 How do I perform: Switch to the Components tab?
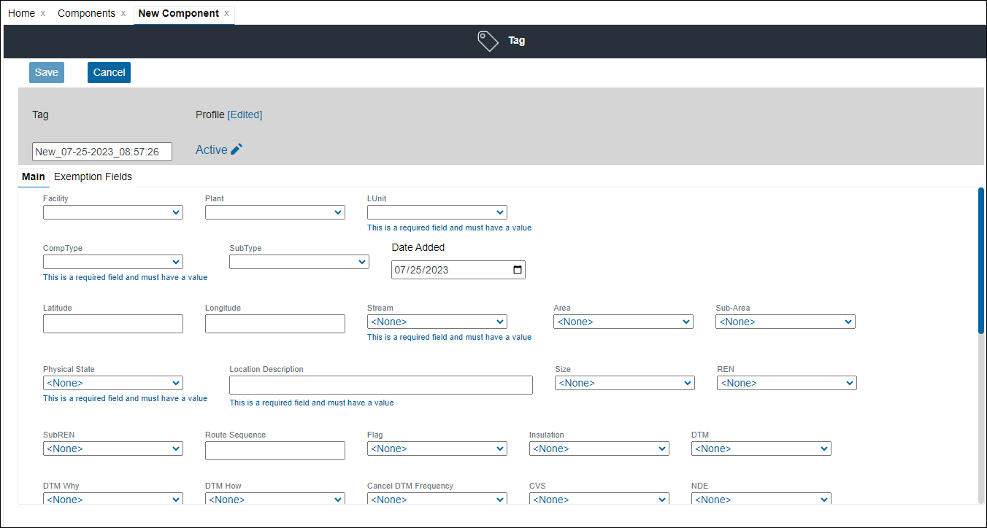[x=86, y=14]
